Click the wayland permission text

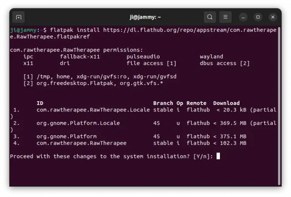pos(211,56)
